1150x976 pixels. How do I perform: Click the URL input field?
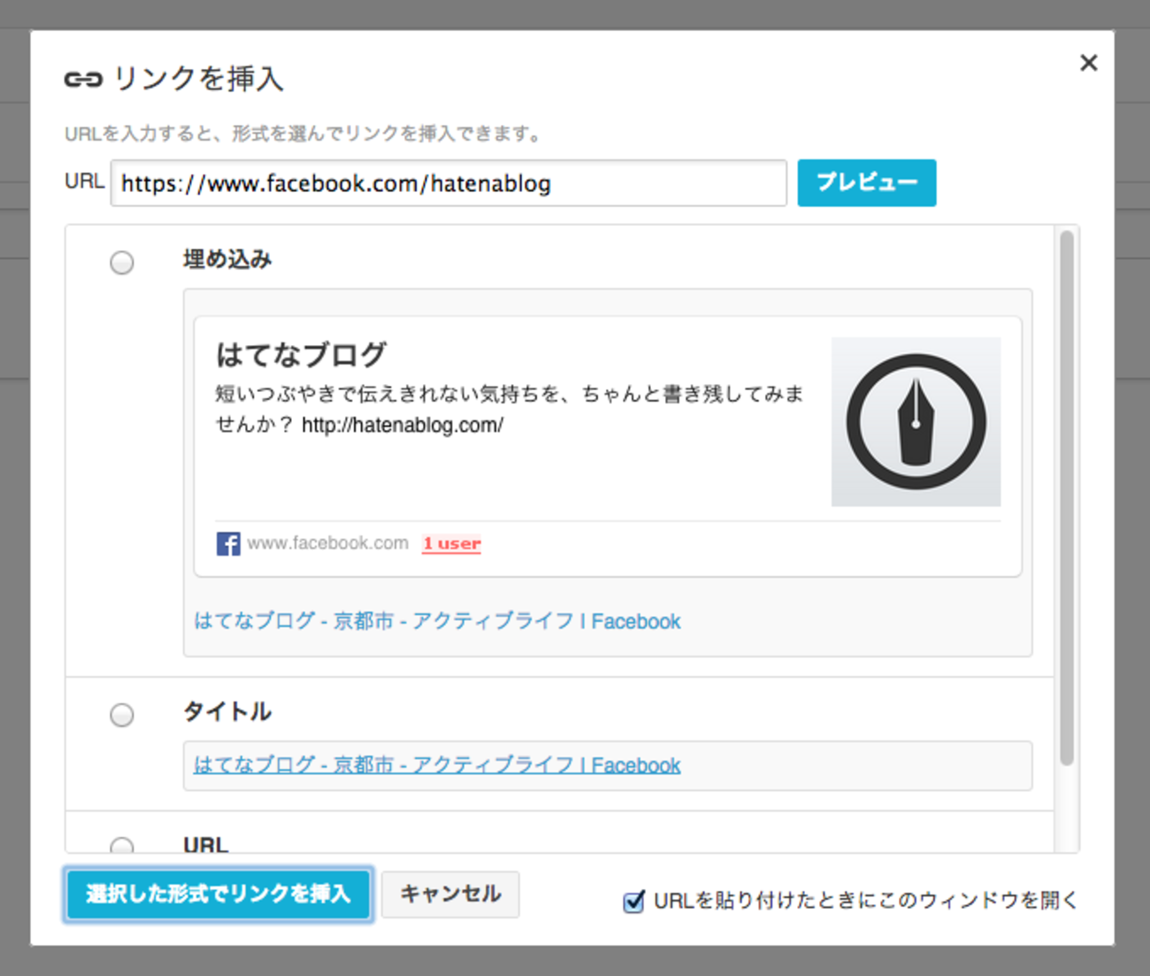448,183
